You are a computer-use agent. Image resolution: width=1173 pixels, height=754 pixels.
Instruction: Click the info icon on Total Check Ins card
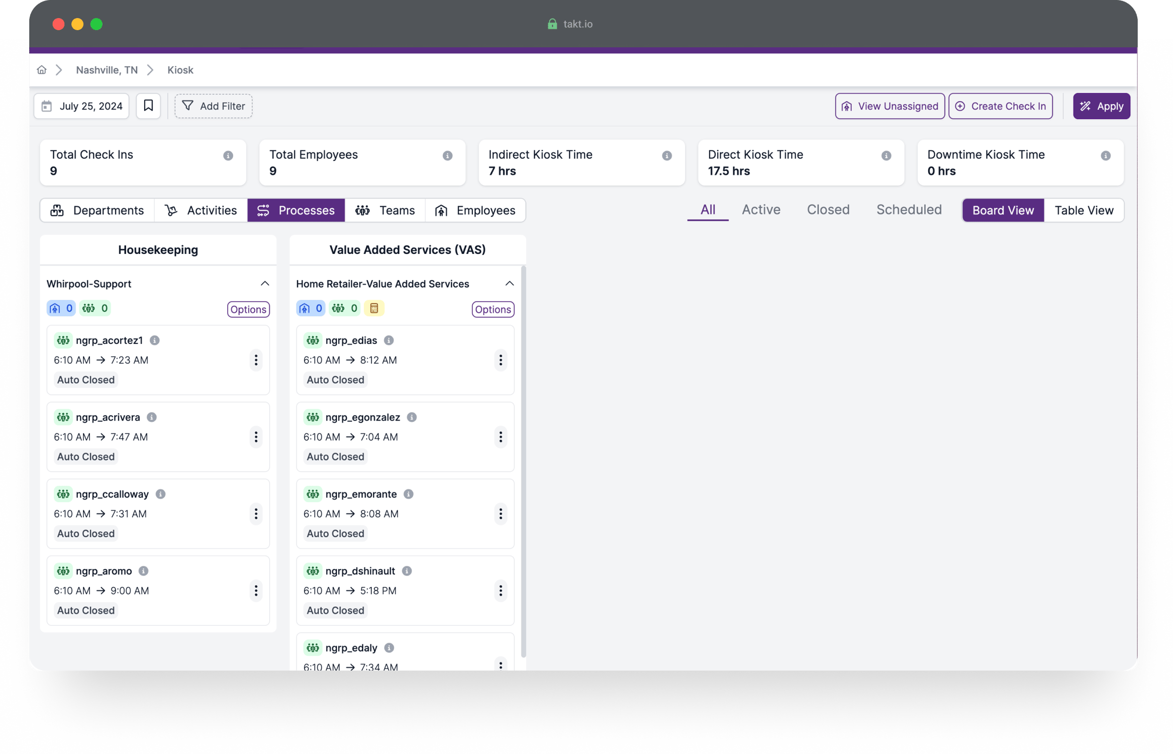point(229,155)
